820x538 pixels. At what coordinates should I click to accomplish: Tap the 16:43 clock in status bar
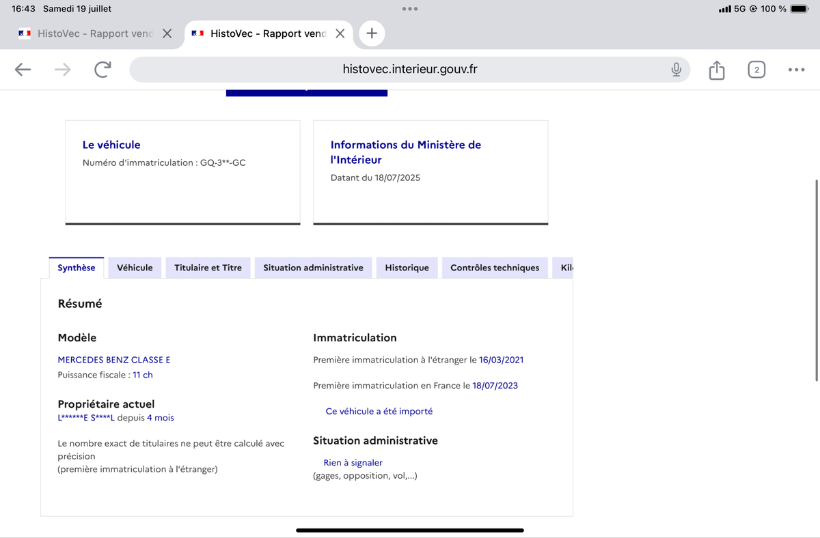tap(23, 9)
